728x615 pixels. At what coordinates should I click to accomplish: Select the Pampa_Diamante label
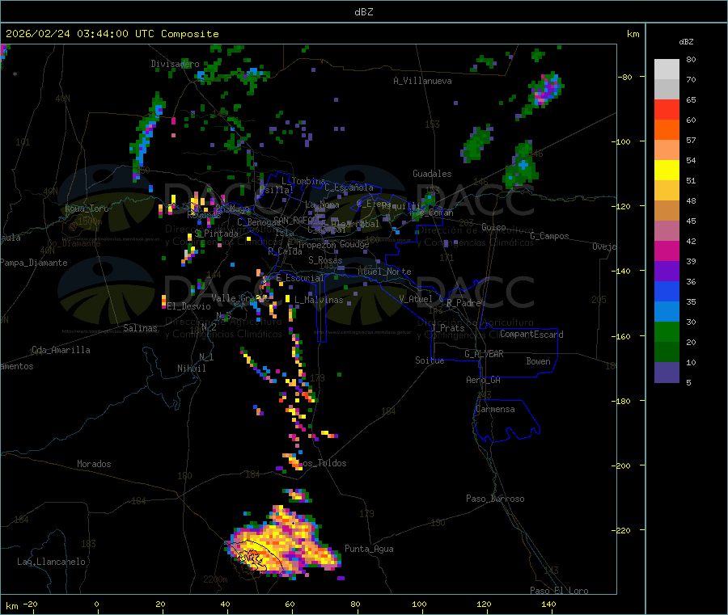(x=34, y=263)
